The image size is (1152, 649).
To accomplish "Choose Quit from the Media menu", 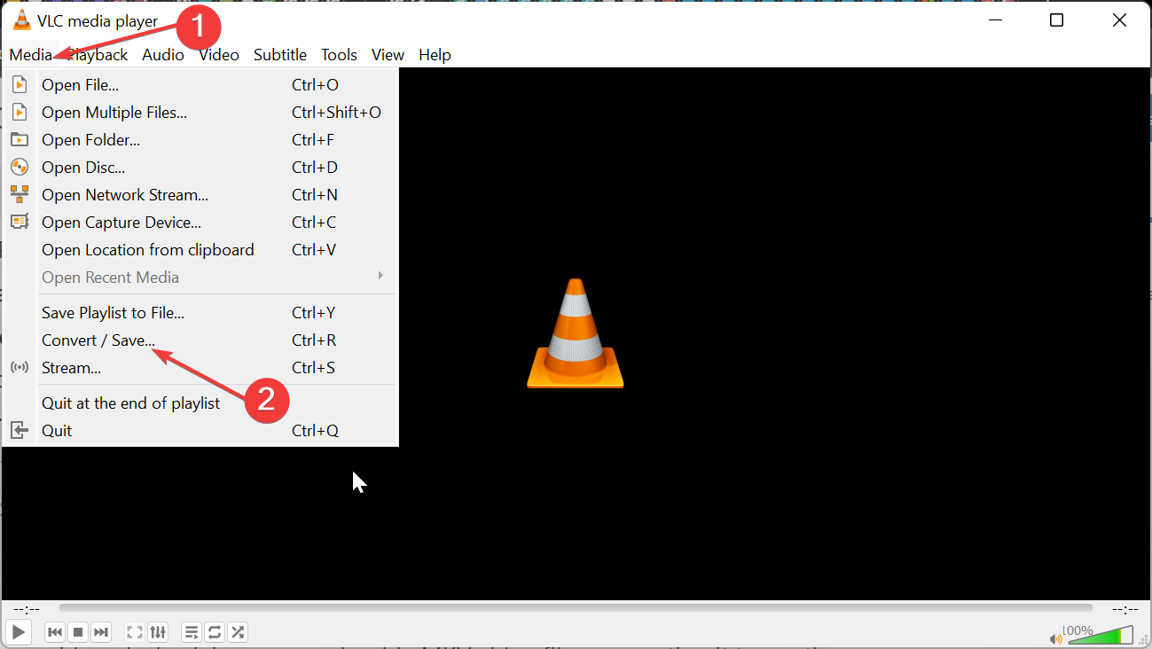I will (200, 431).
